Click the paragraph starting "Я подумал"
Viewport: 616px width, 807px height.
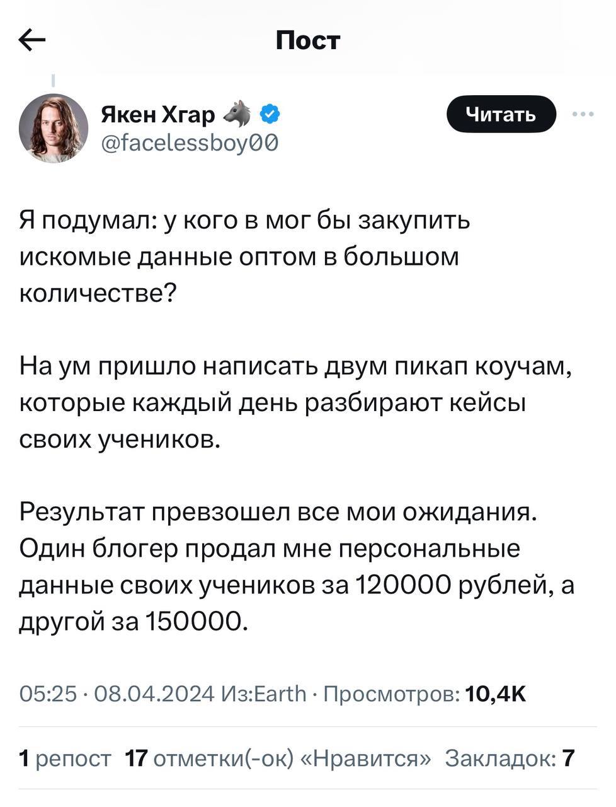coord(246,257)
